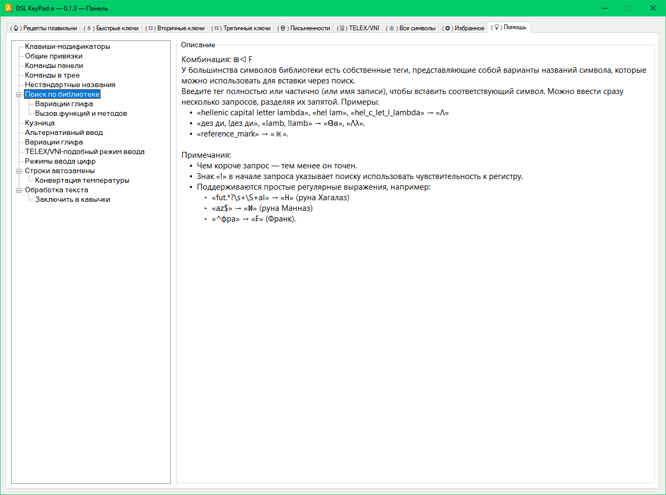Open the Конвертация температуры topic

pyautogui.click(x=82, y=181)
